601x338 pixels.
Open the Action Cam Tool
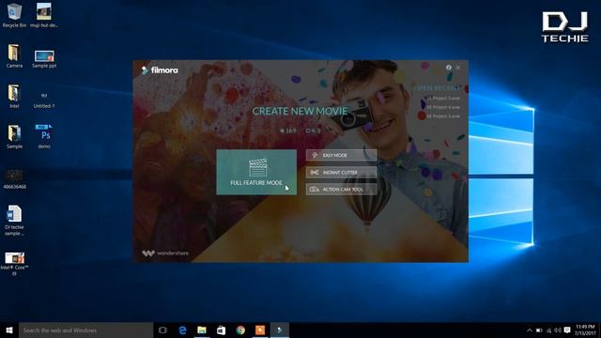[341, 190]
